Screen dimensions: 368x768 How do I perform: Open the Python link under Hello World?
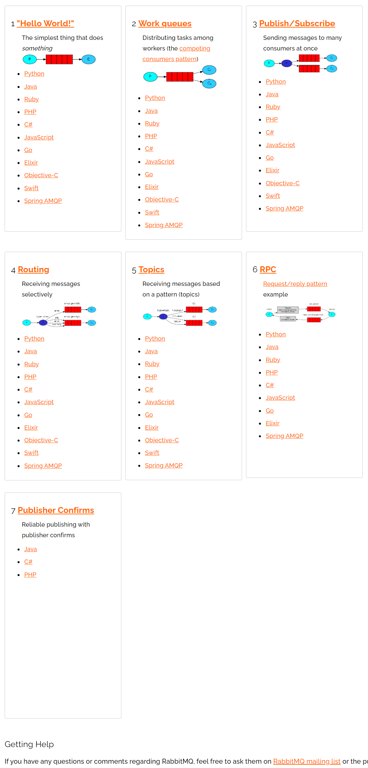[x=34, y=74]
